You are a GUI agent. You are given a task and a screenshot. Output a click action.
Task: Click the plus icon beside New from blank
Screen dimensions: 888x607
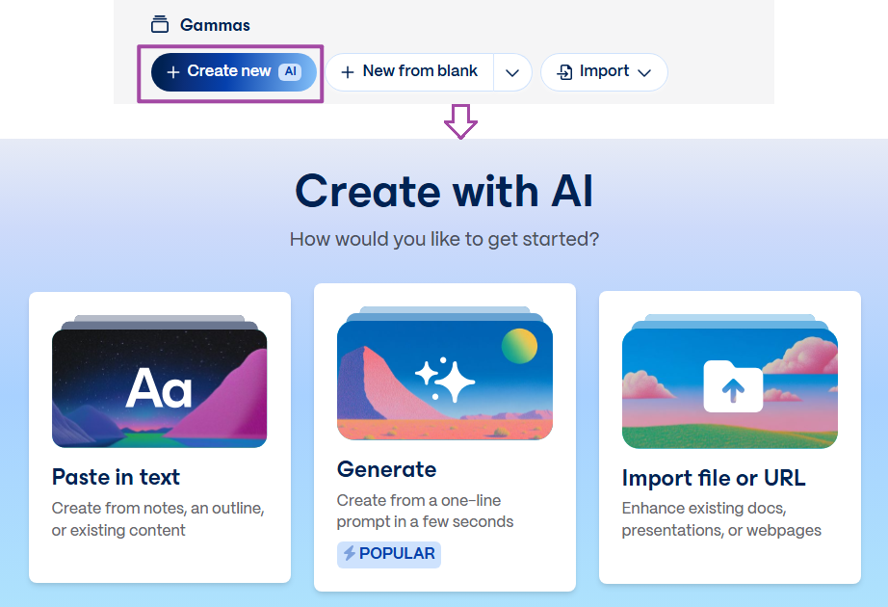pos(350,71)
